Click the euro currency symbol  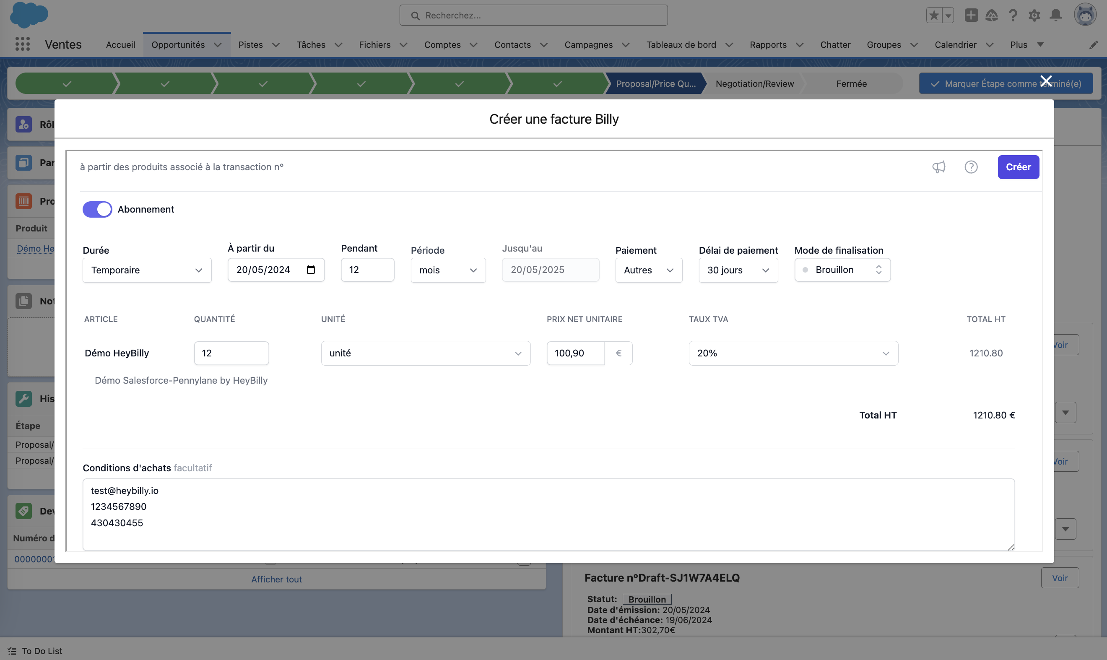tap(618, 353)
